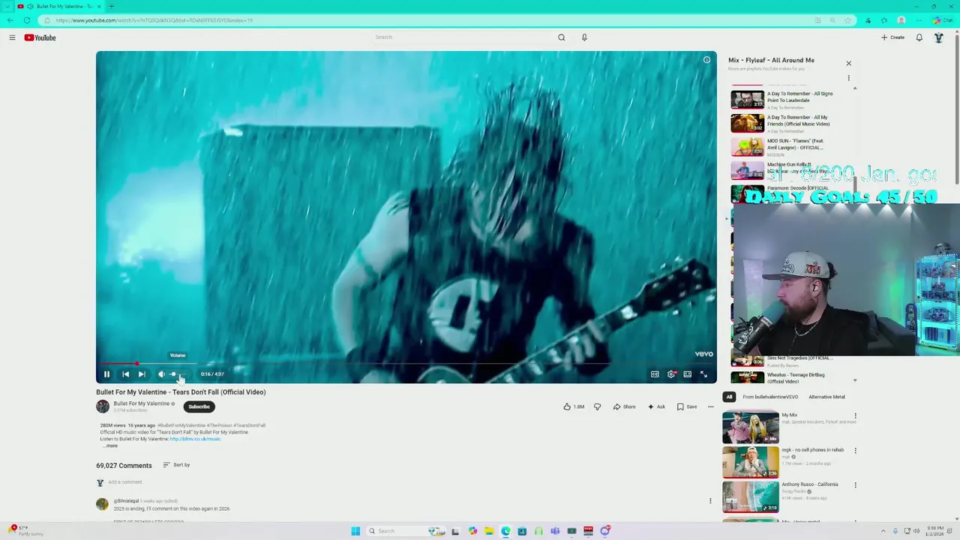Open the Create button
Image resolution: width=960 pixels, height=540 pixels.
892,37
